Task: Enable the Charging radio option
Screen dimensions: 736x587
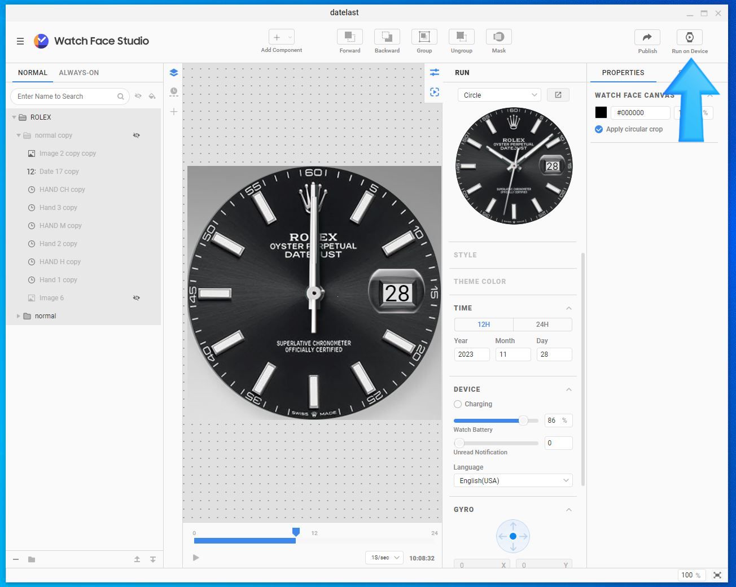Action: point(458,404)
